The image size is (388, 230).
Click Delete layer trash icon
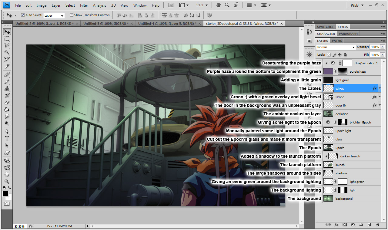coord(377,225)
